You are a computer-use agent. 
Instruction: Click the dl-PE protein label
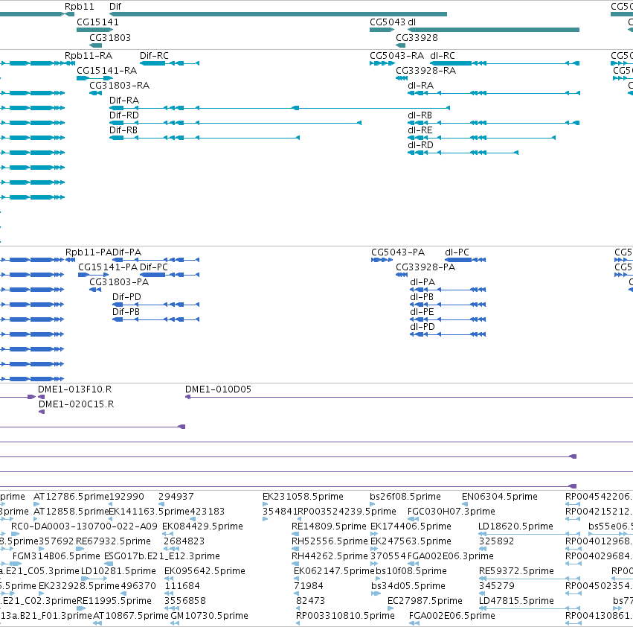pos(422,312)
